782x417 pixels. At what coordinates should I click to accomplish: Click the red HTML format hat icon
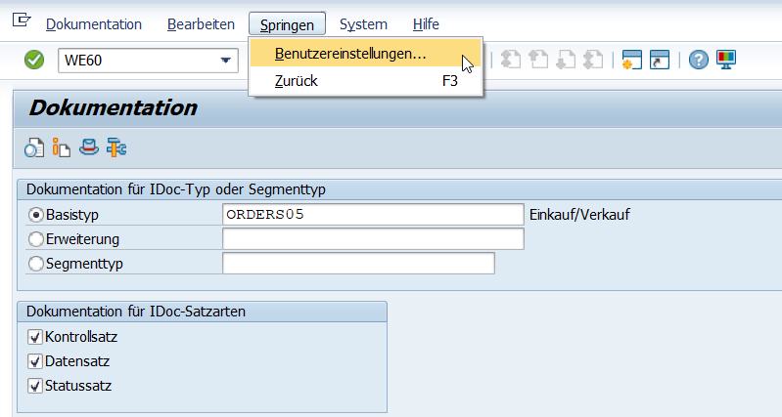coord(89,147)
